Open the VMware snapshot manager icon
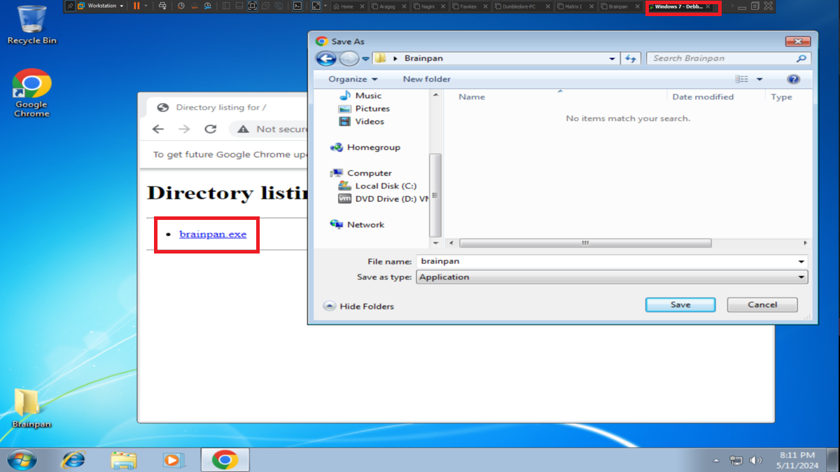This screenshot has height=472, width=840. (x=207, y=6)
